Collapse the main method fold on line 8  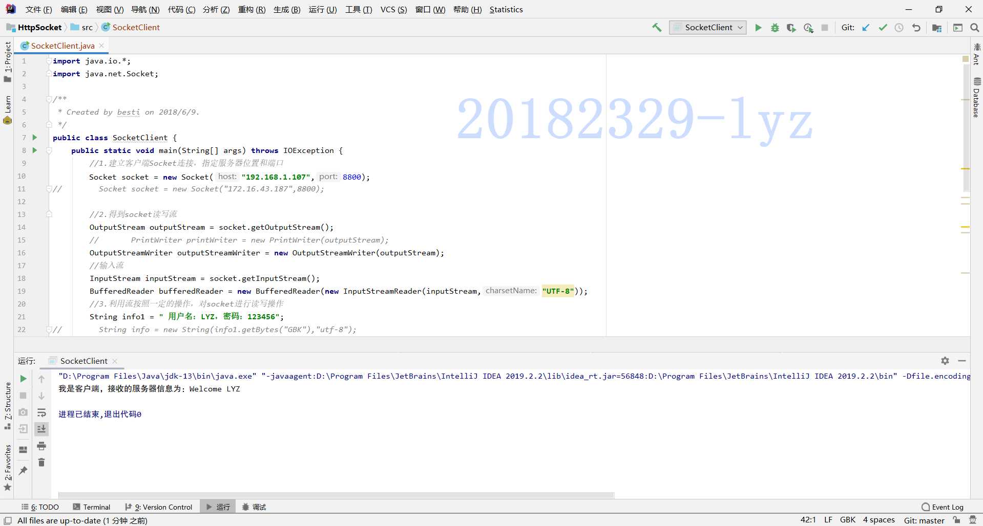(49, 150)
